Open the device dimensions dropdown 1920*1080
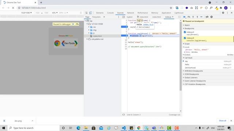The height and width of the screenshot is (131, 234). pyautogui.click(x=26, y=13)
